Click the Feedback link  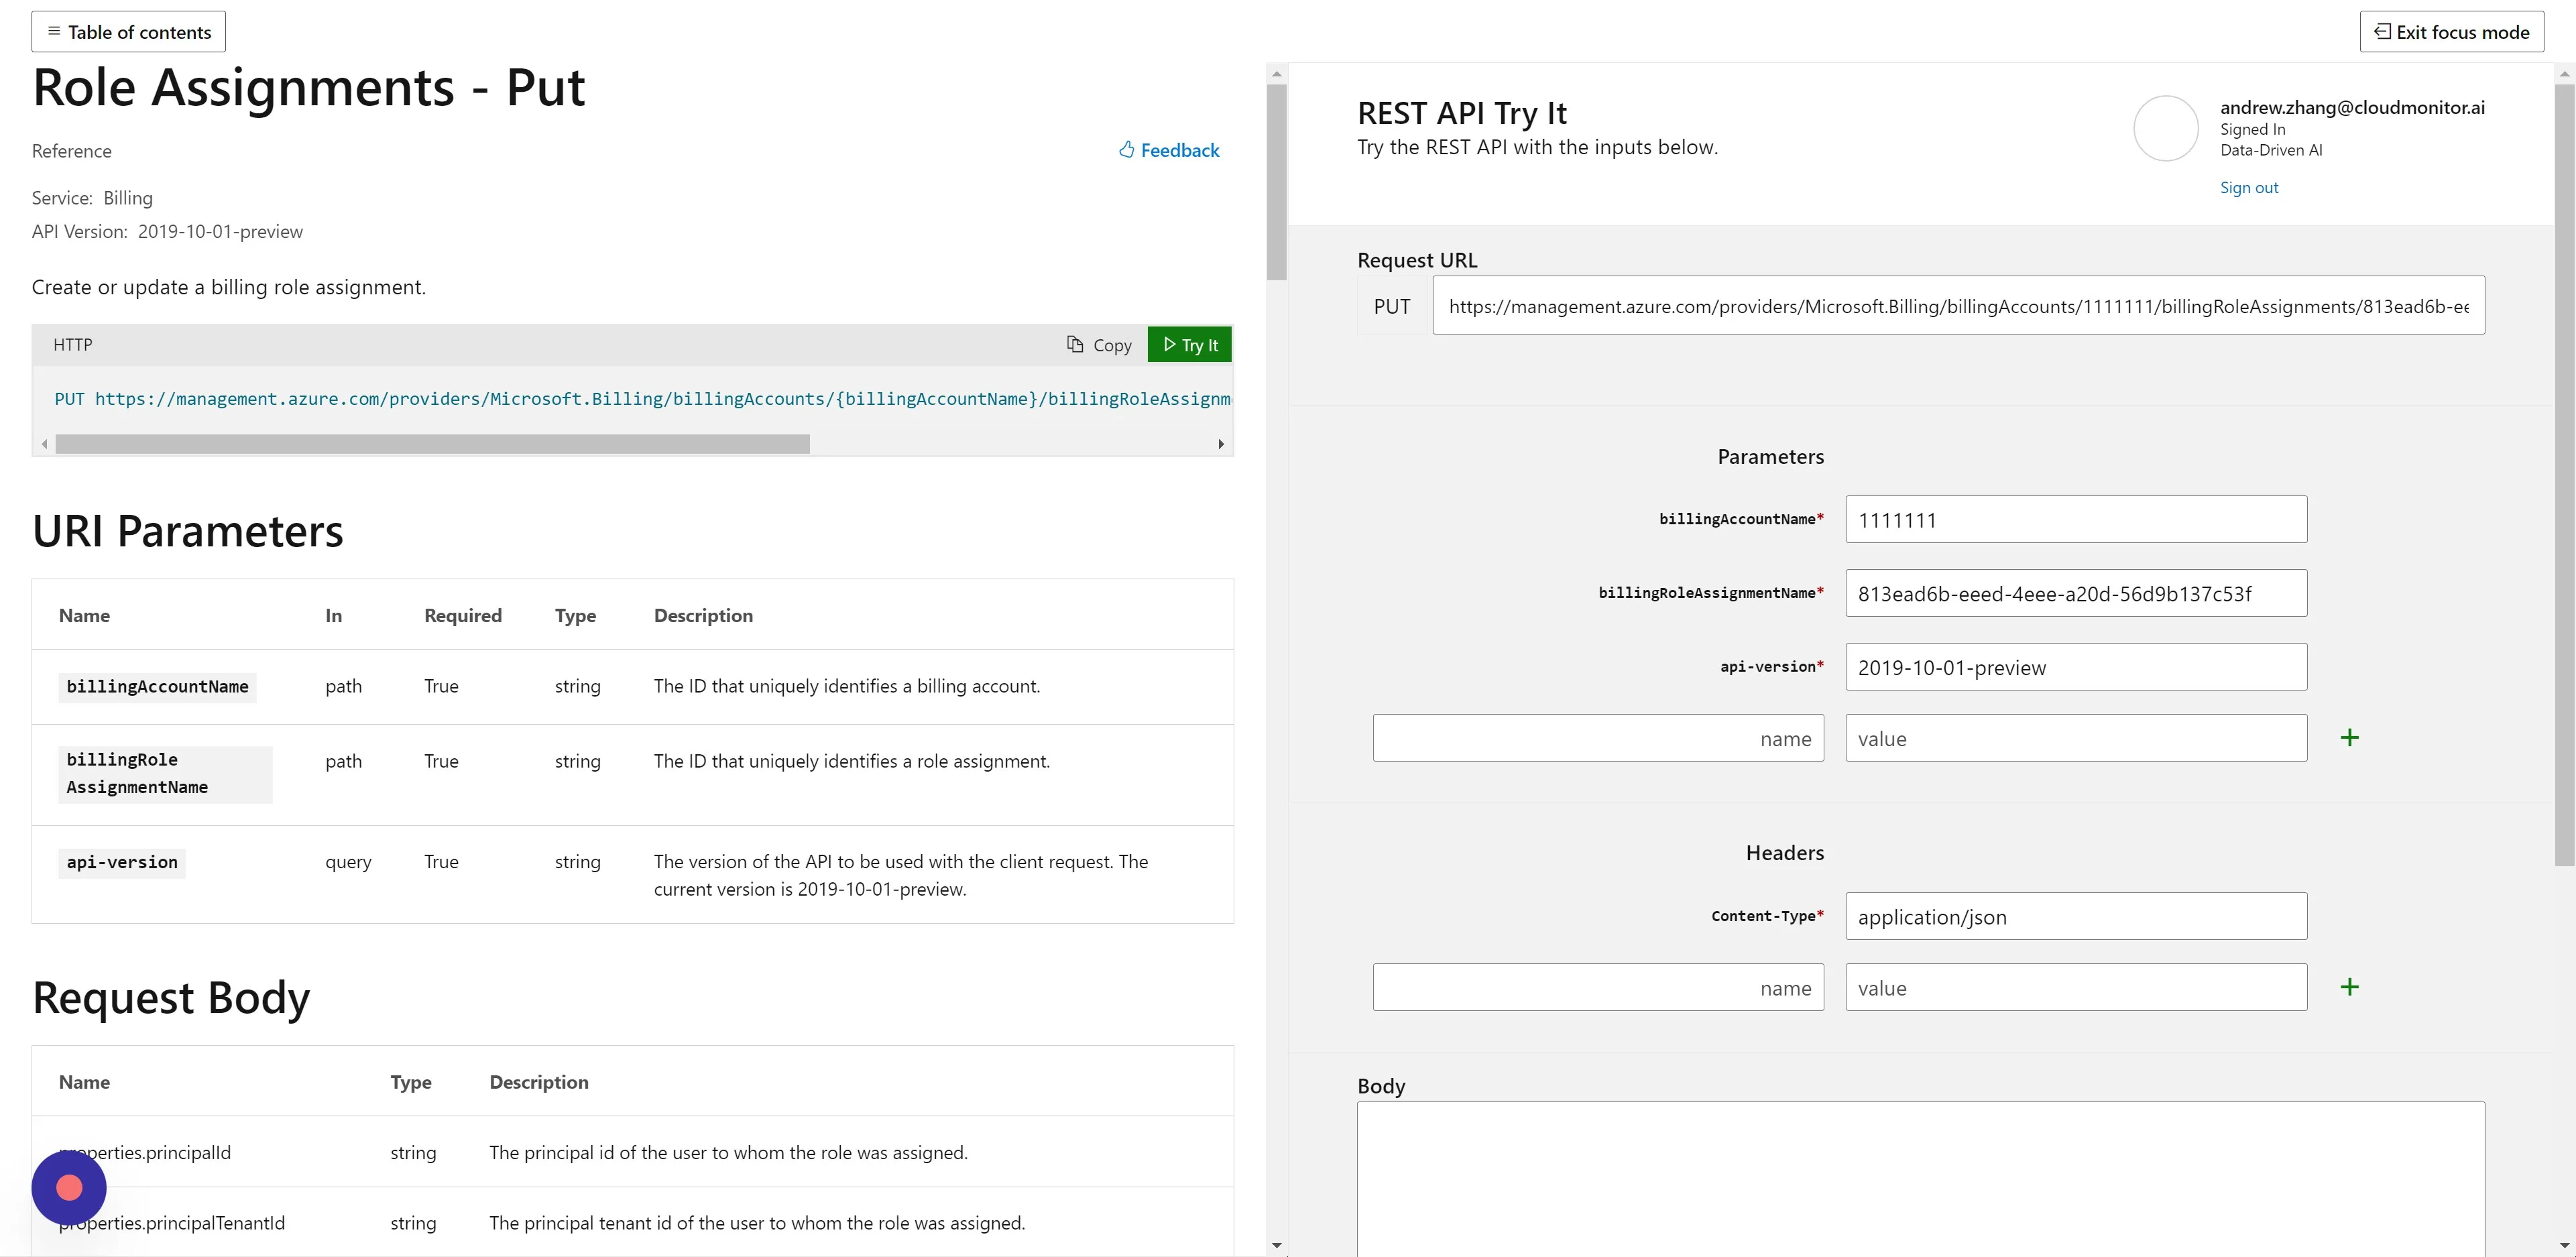pyautogui.click(x=1169, y=150)
